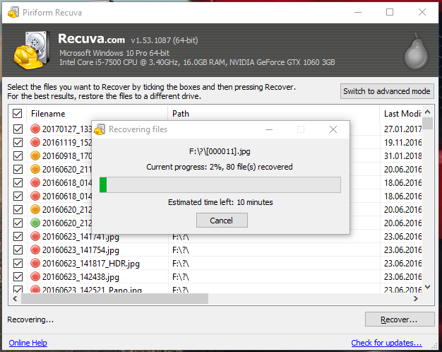This screenshot has width=442, height=352.
Task: Click the vertical scrollbar down arrow
Action: pos(428,287)
